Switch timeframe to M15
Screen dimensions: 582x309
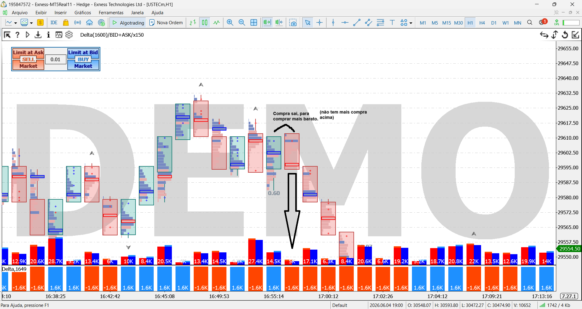coord(447,23)
